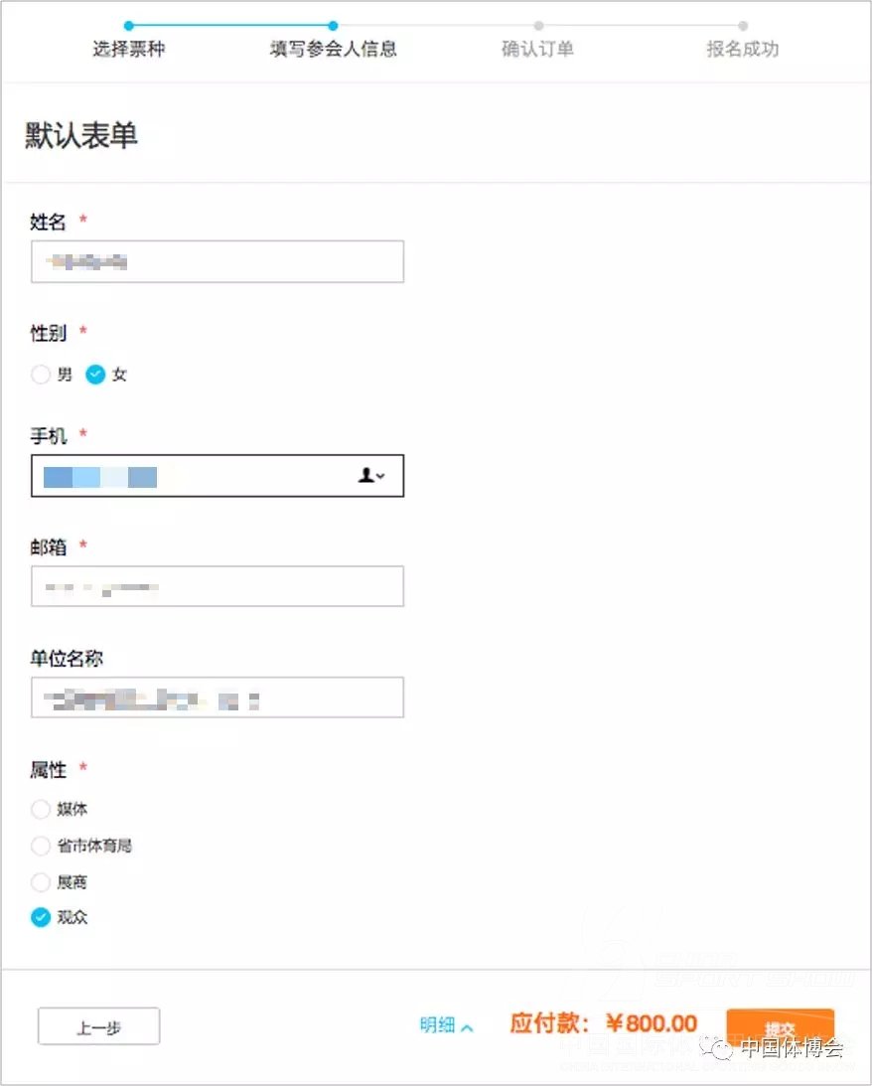Focus the 邮箱 email input field
The image size is (872, 1086).
tap(218, 586)
